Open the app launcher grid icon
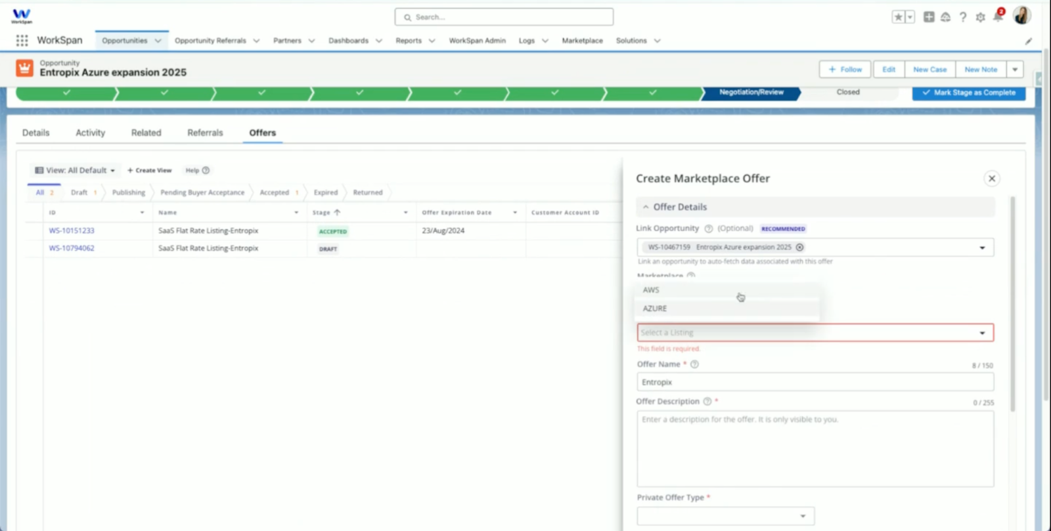1051x531 pixels. point(22,41)
